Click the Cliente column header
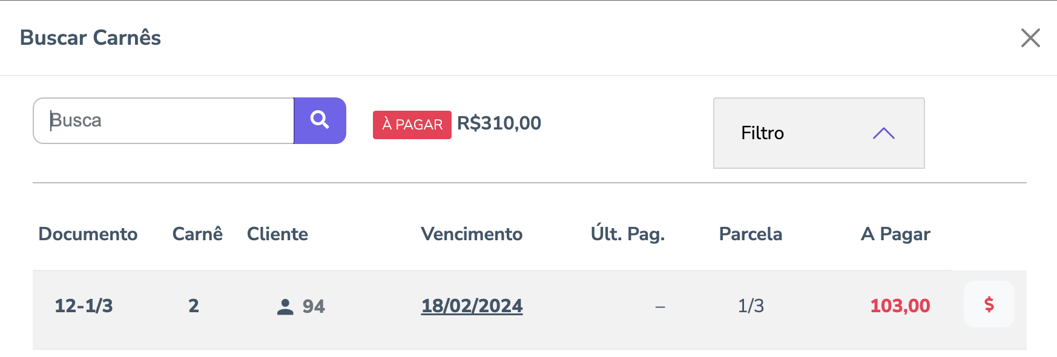This screenshot has height=357, width=1057. point(277,234)
